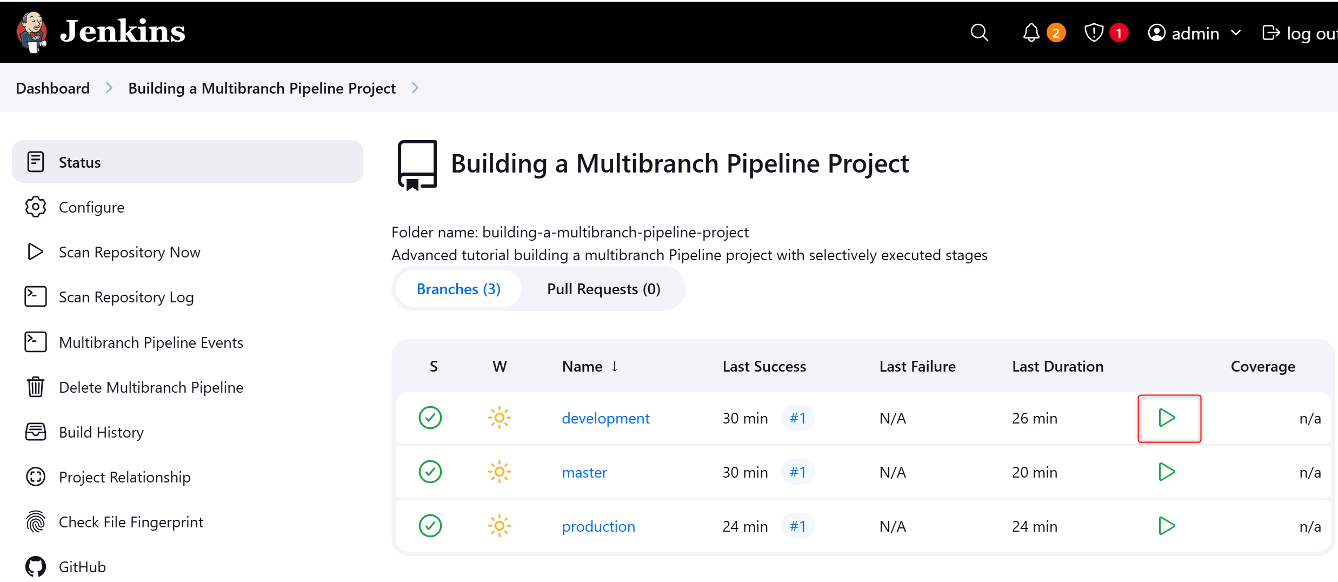The image size is (1338, 582).
Task: Click the development success status icon
Action: [x=430, y=418]
